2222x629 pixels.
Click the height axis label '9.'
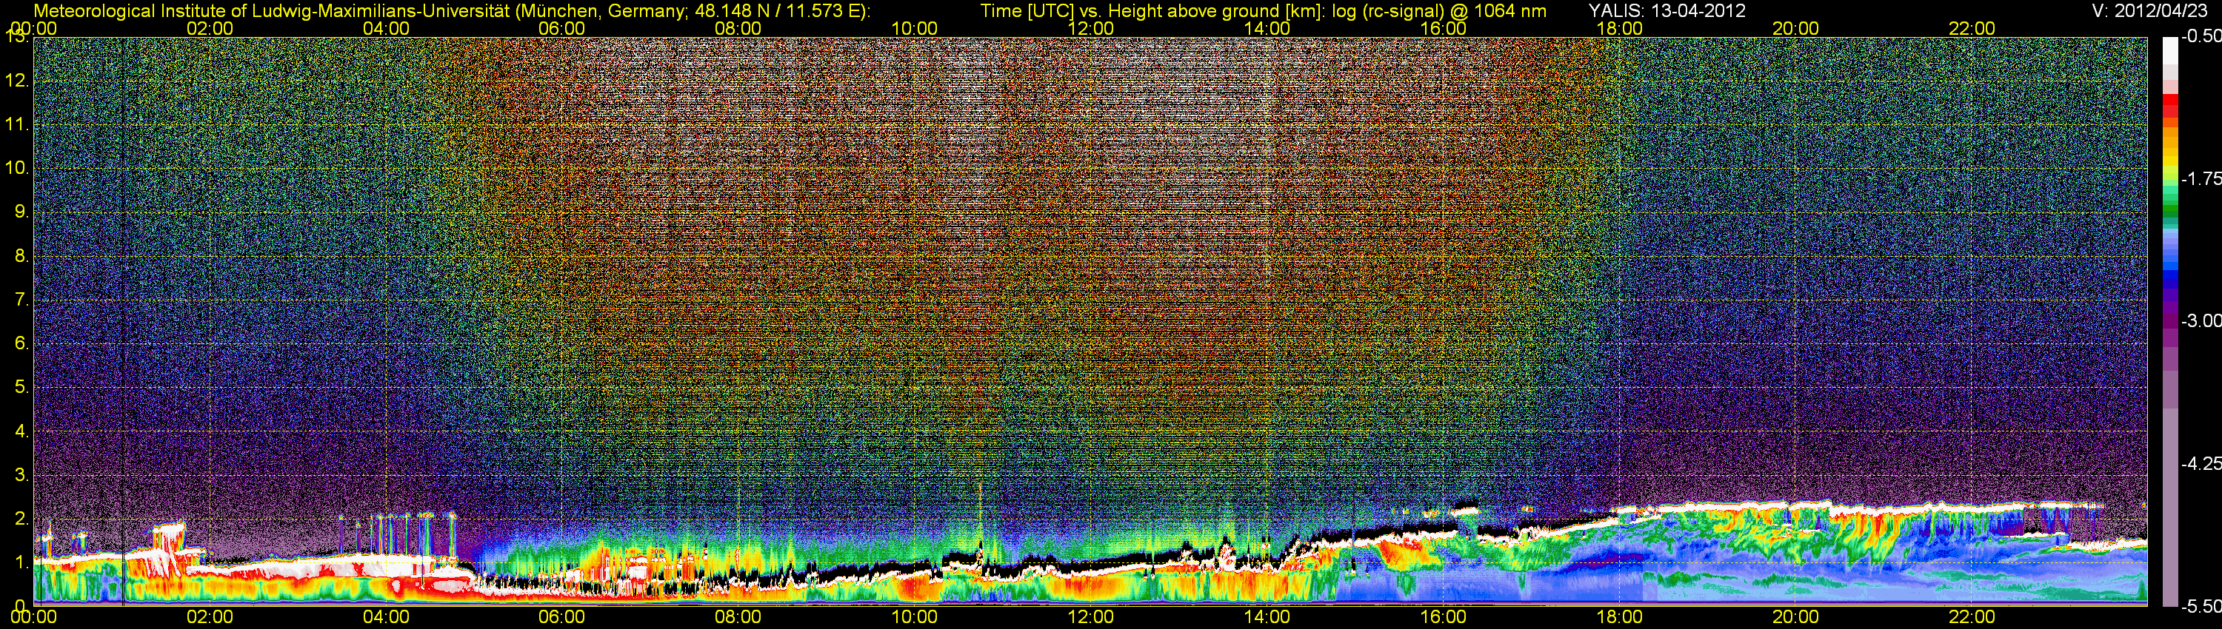pos(21,212)
